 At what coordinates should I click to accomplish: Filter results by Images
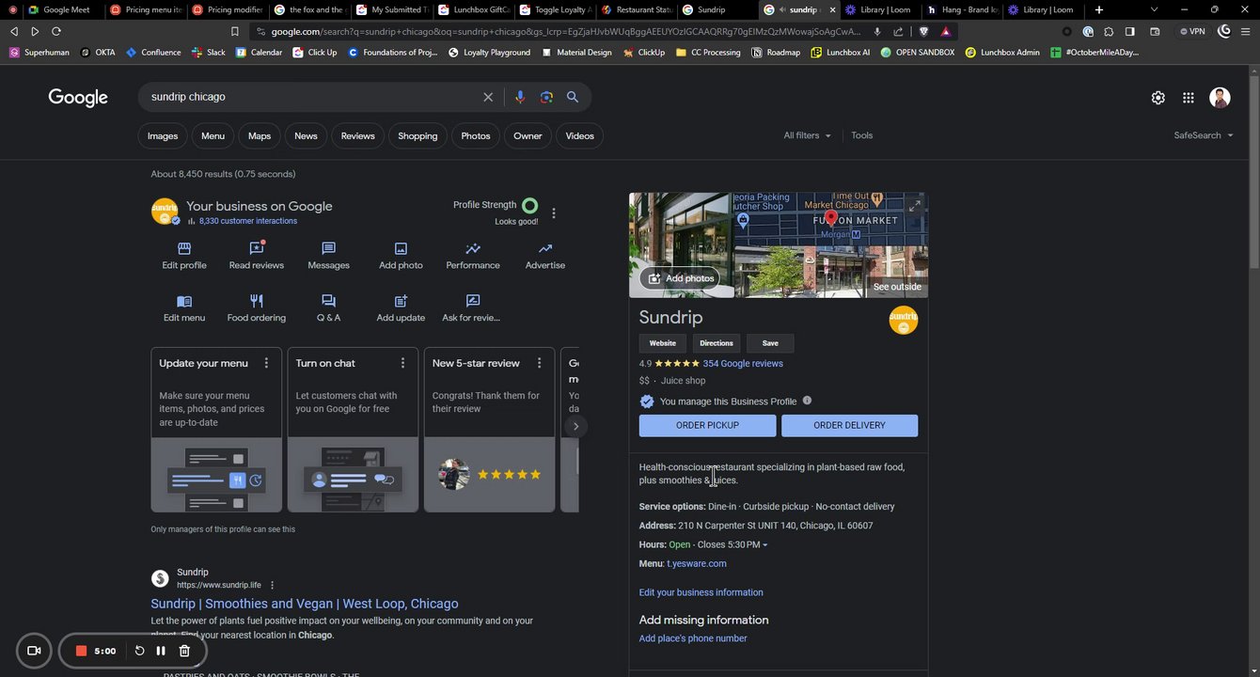click(x=163, y=135)
